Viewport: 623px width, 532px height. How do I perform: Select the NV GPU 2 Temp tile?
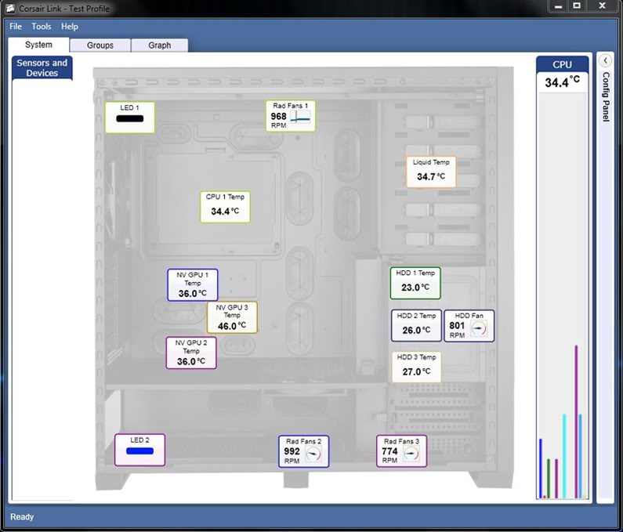pos(191,353)
